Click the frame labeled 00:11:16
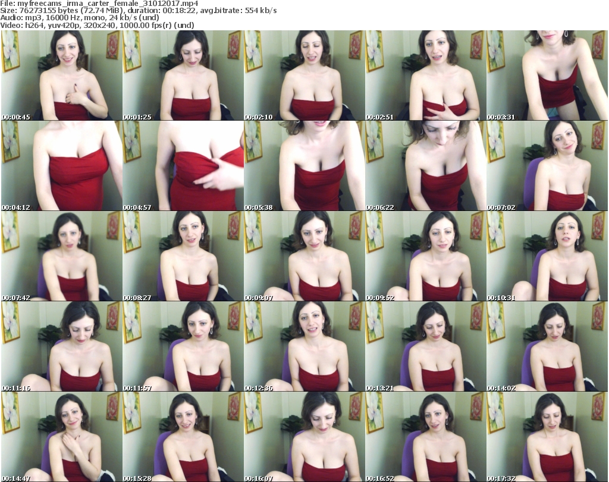Screen dimensions: 609x482 [x=61, y=346]
